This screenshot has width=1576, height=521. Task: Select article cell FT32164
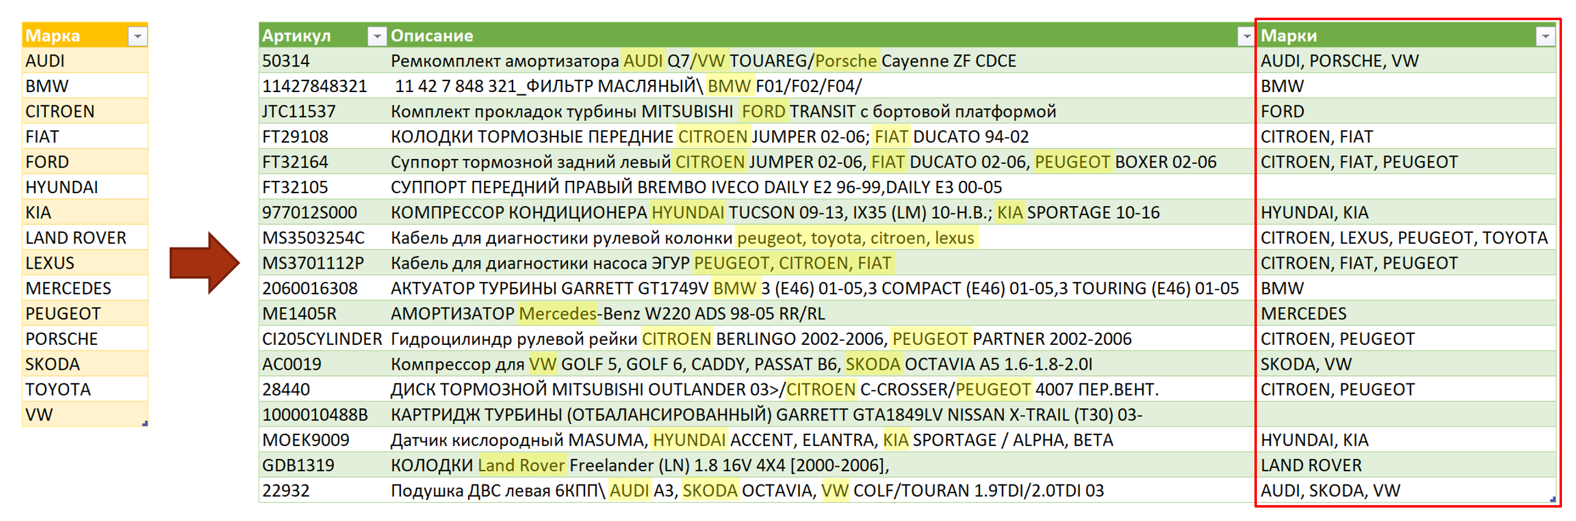point(323,162)
